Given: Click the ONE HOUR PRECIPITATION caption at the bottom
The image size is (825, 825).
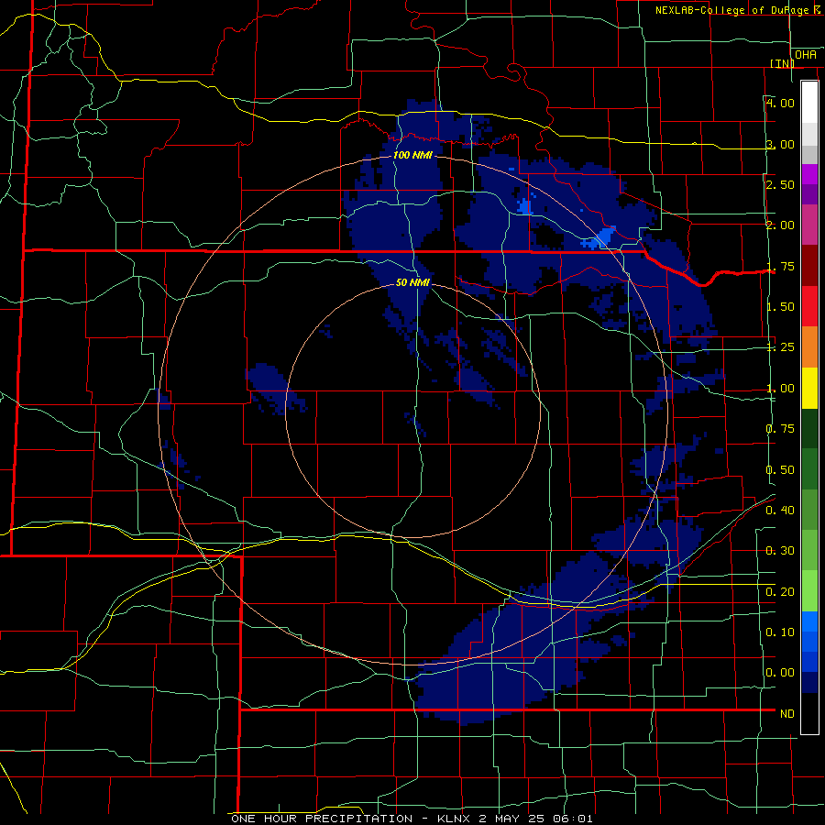Looking at the screenshot, I should pyautogui.click(x=412, y=819).
